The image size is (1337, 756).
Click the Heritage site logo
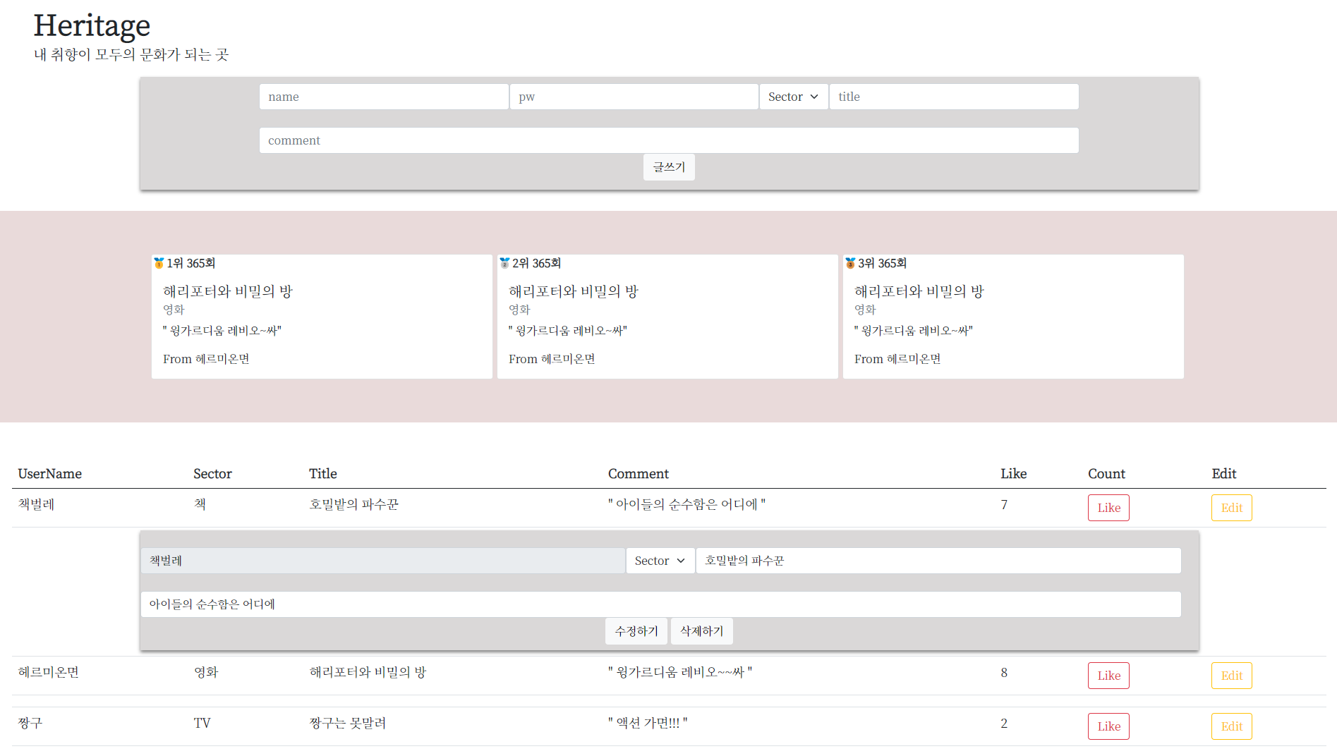(x=92, y=25)
